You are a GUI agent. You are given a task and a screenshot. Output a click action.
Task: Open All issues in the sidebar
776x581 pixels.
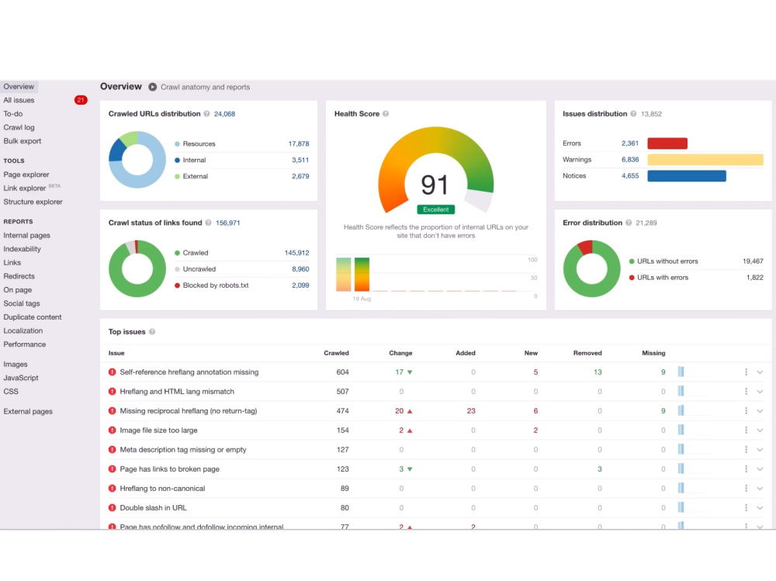(x=19, y=100)
